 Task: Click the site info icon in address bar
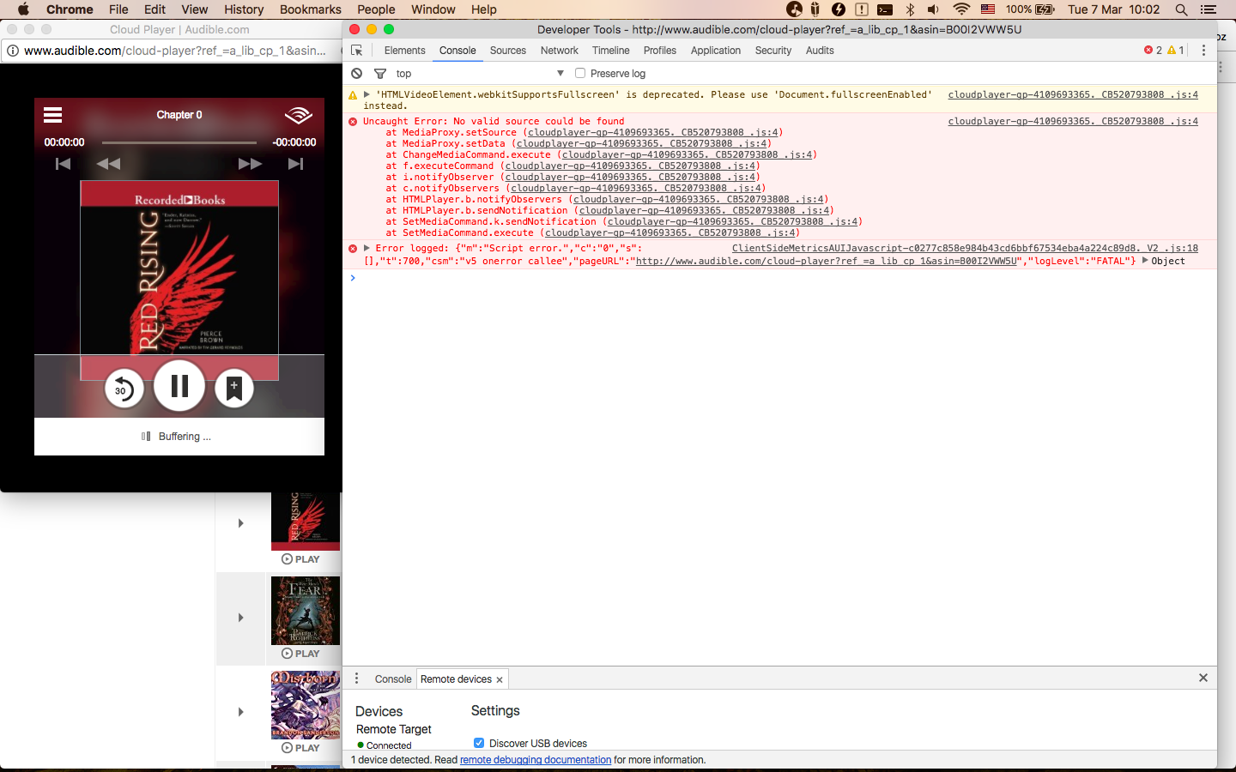(x=13, y=51)
